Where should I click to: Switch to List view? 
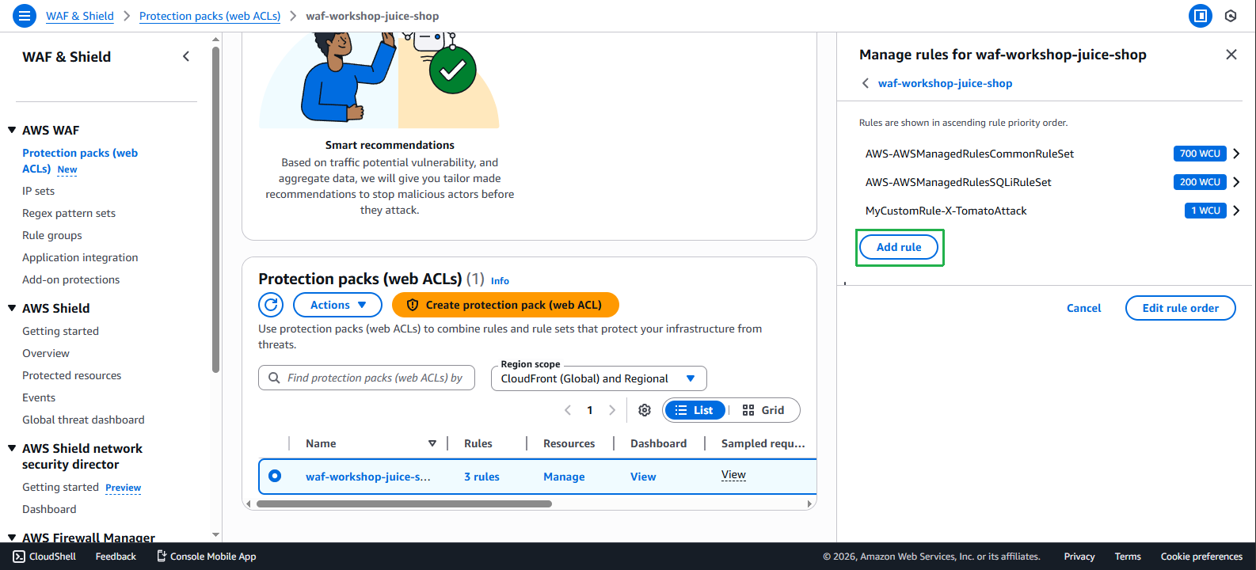pyautogui.click(x=695, y=410)
